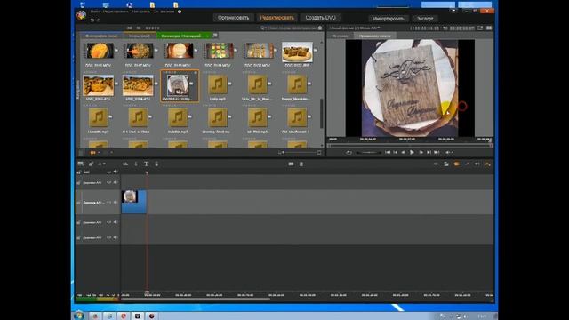Image resolution: width=569 pixels, height=320 pixels.
Task: Adjust the library thumbnail zoom slider
Action: point(300,152)
